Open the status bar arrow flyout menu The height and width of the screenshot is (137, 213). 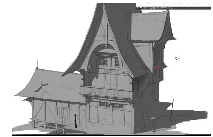pos(172,8)
